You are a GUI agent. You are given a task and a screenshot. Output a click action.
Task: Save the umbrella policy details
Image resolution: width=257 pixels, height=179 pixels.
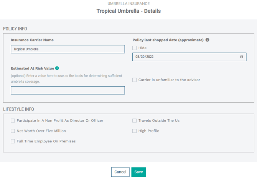point(138,172)
